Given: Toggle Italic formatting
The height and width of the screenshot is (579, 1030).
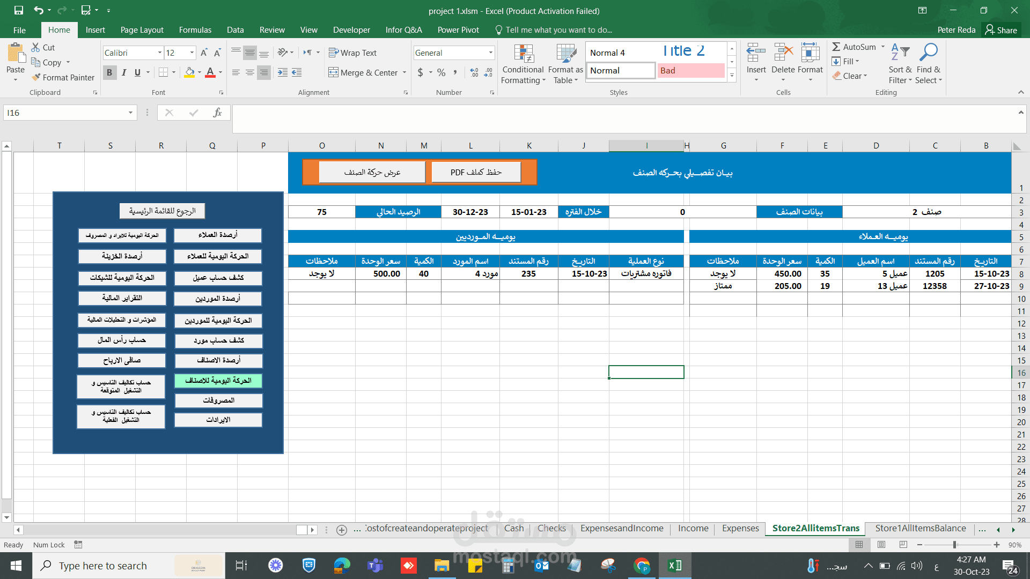Looking at the screenshot, I should pos(123,72).
